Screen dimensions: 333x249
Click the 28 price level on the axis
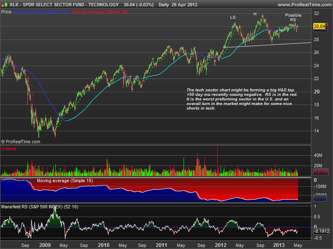316,39
